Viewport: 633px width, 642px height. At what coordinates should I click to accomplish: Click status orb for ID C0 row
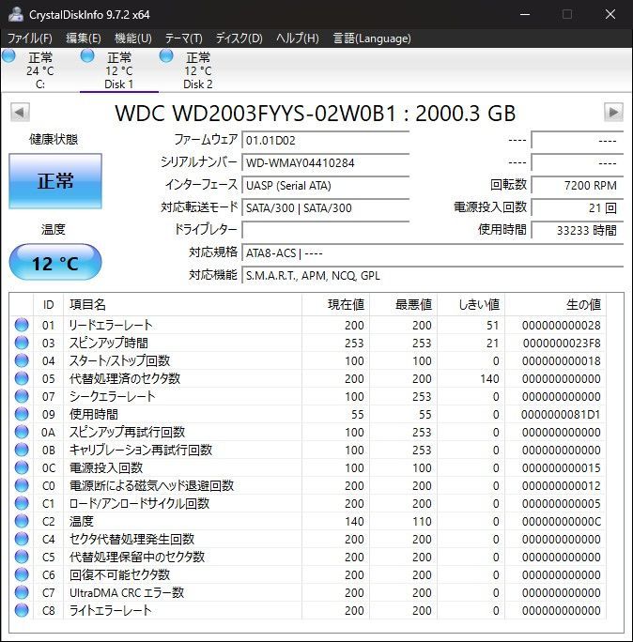[22, 485]
